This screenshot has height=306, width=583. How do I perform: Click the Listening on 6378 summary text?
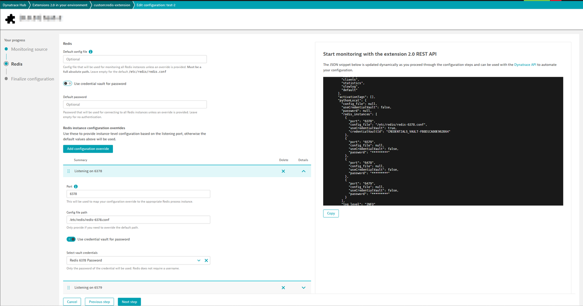coord(88,171)
